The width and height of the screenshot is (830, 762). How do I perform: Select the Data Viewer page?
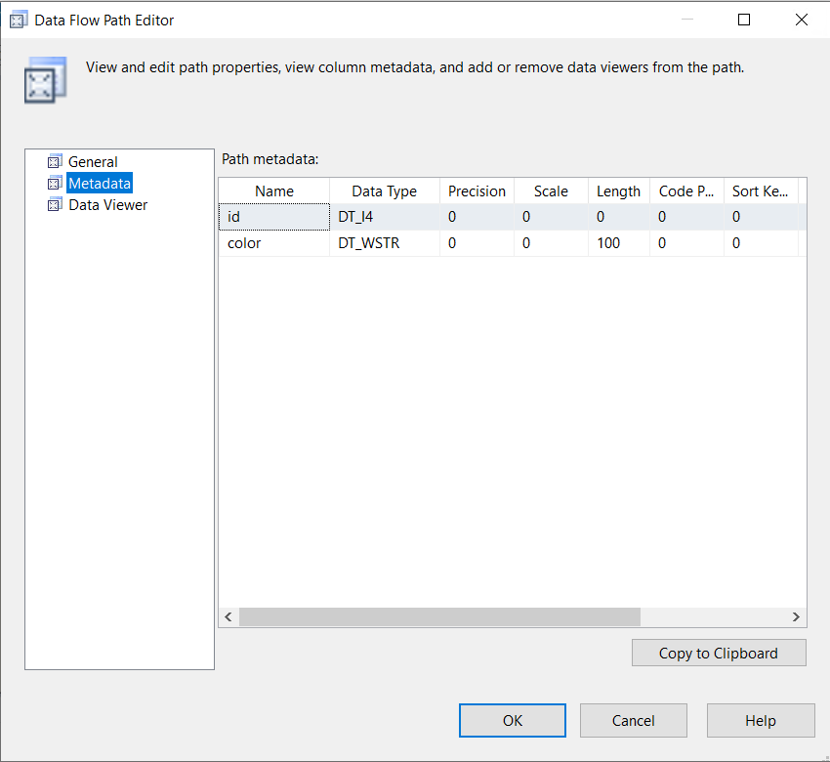107,205
